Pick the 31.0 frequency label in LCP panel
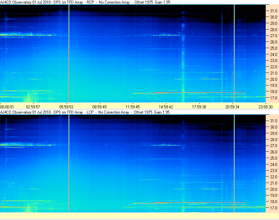 click(274, 121)
